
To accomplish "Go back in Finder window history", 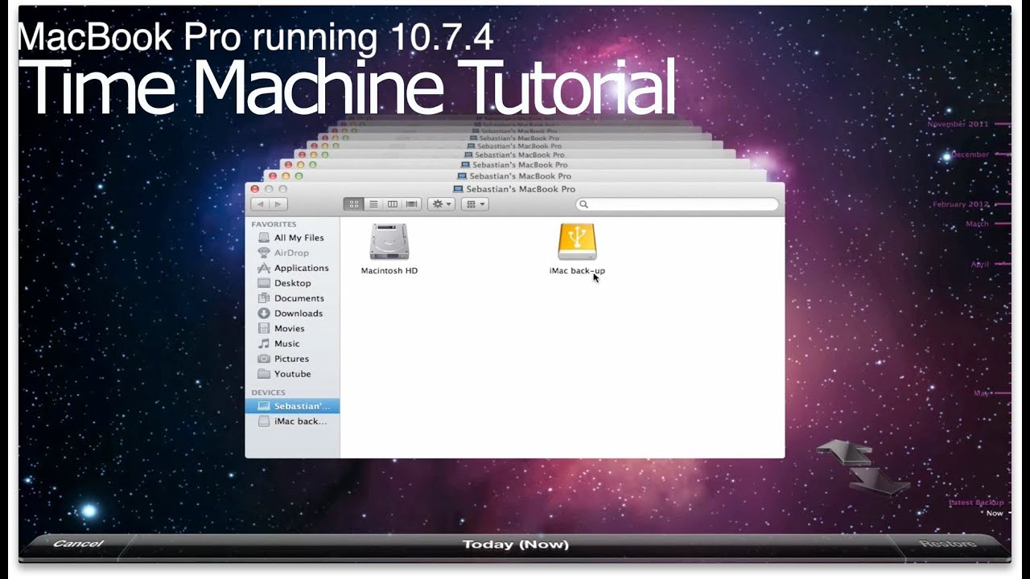I will tap(261, 204).
